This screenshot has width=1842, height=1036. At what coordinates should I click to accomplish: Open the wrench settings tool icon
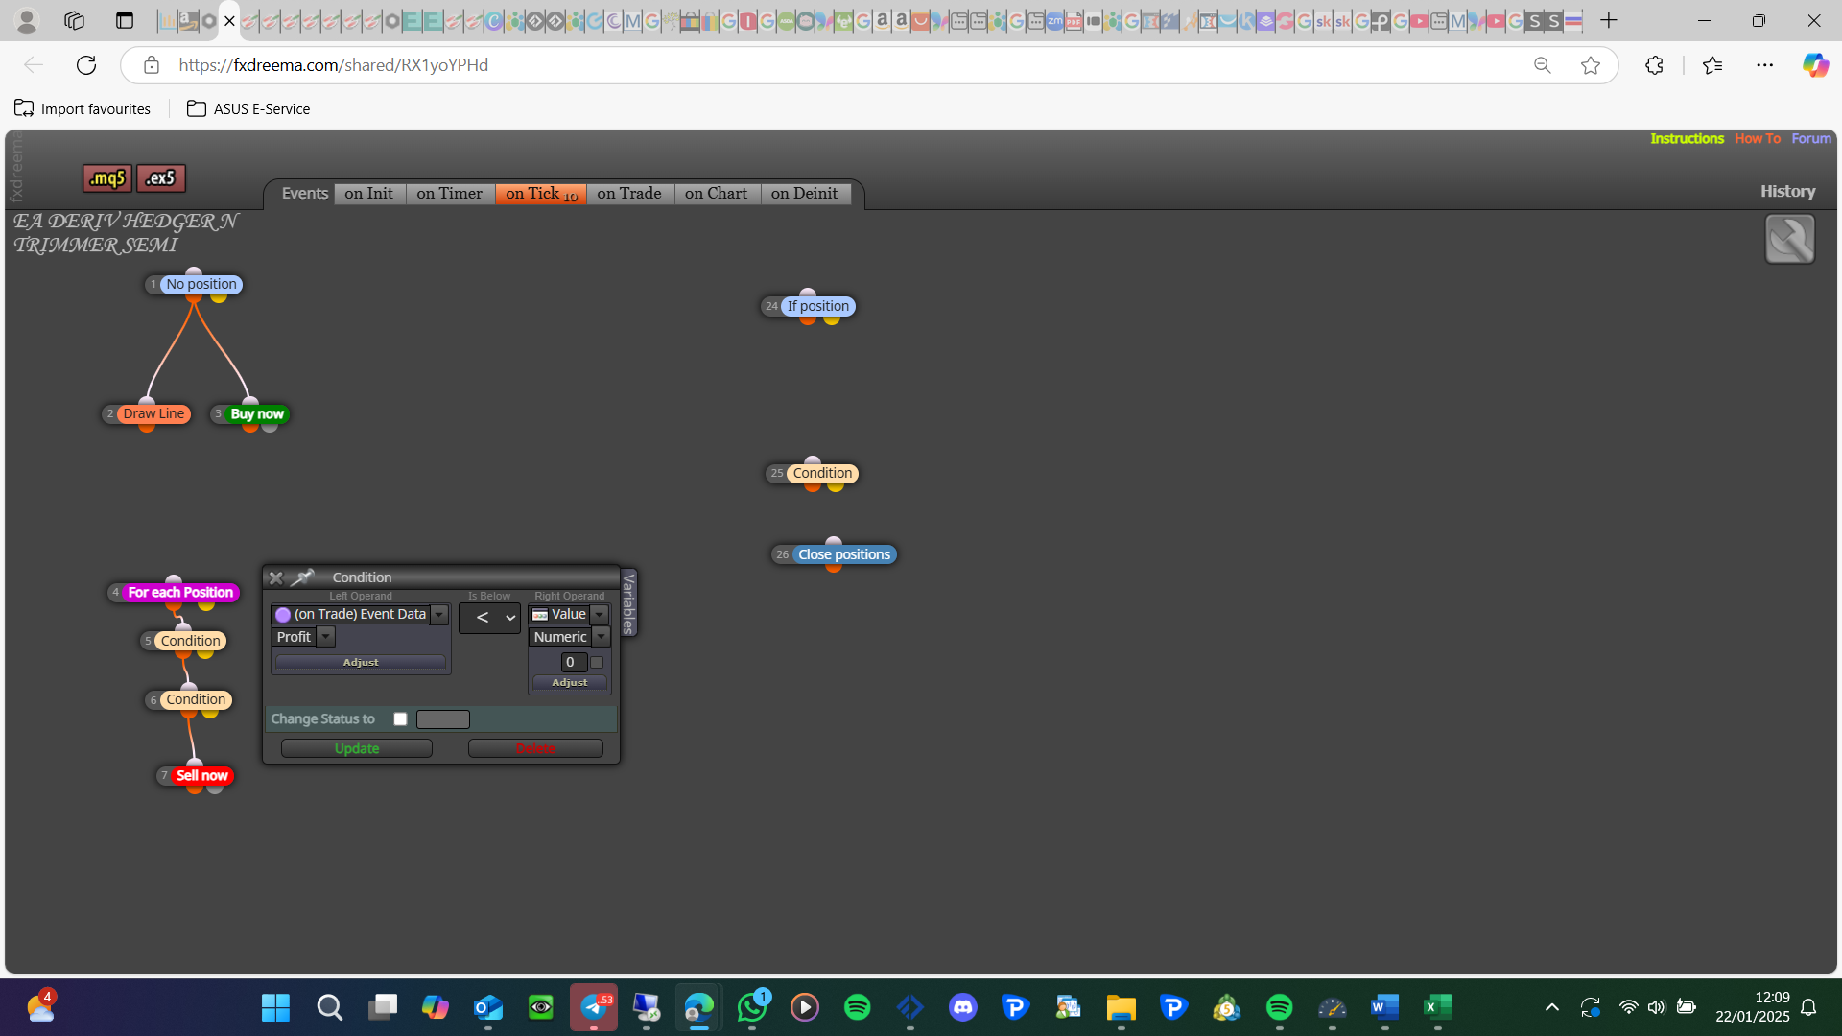point(1789,239)
